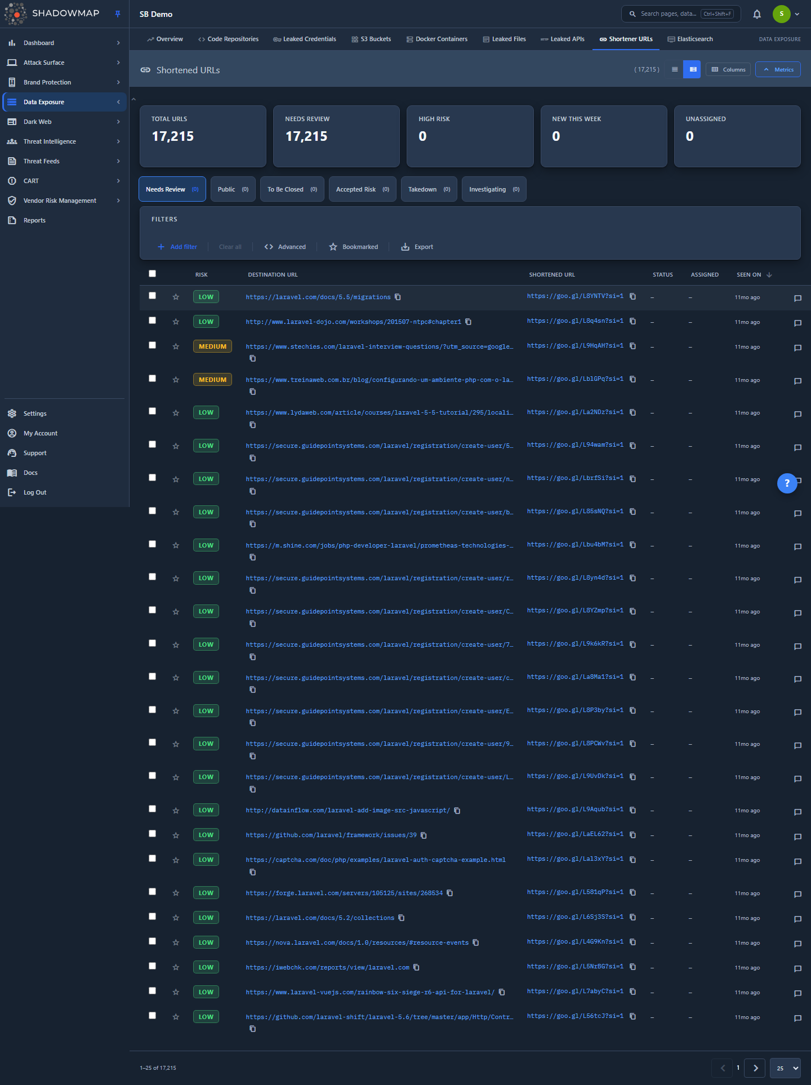The image size is (811, 1085).
Task: Switch to the Leaked Credentials tab
Action: tap(304, 39)
